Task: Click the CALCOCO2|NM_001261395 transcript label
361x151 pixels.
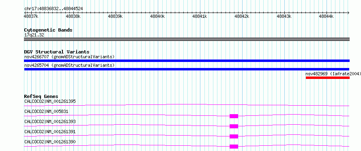Action: click(50, 101)
